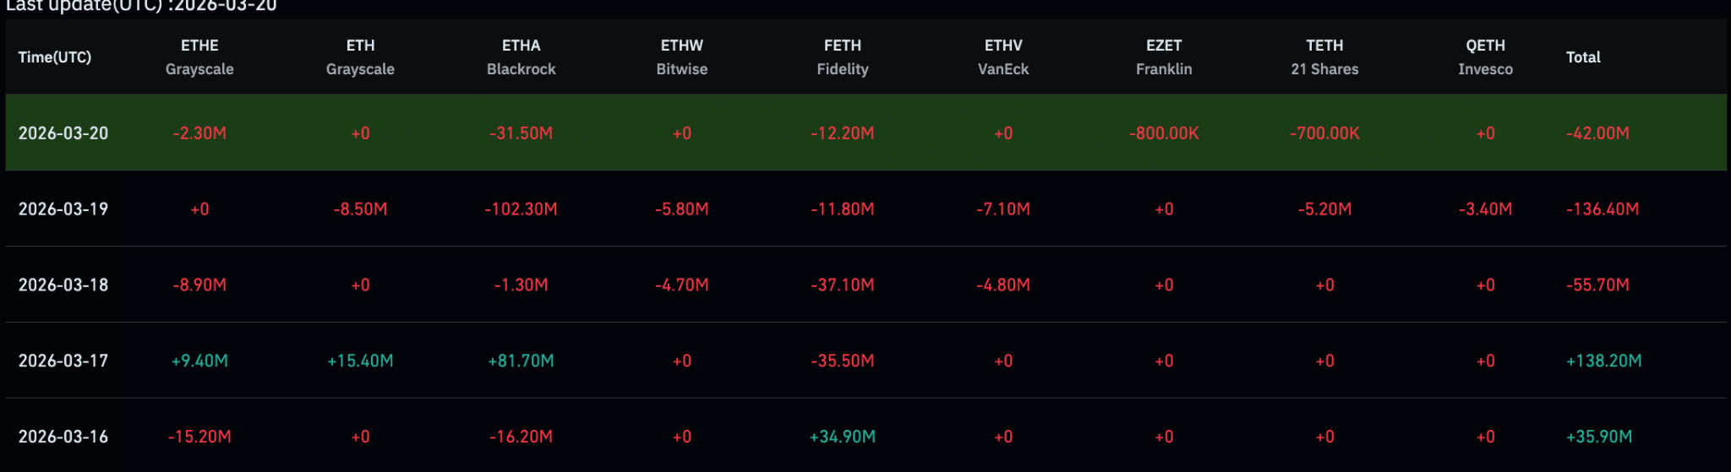
Task: Select the ETHA Blackrock column header
Action: [521, 57]
